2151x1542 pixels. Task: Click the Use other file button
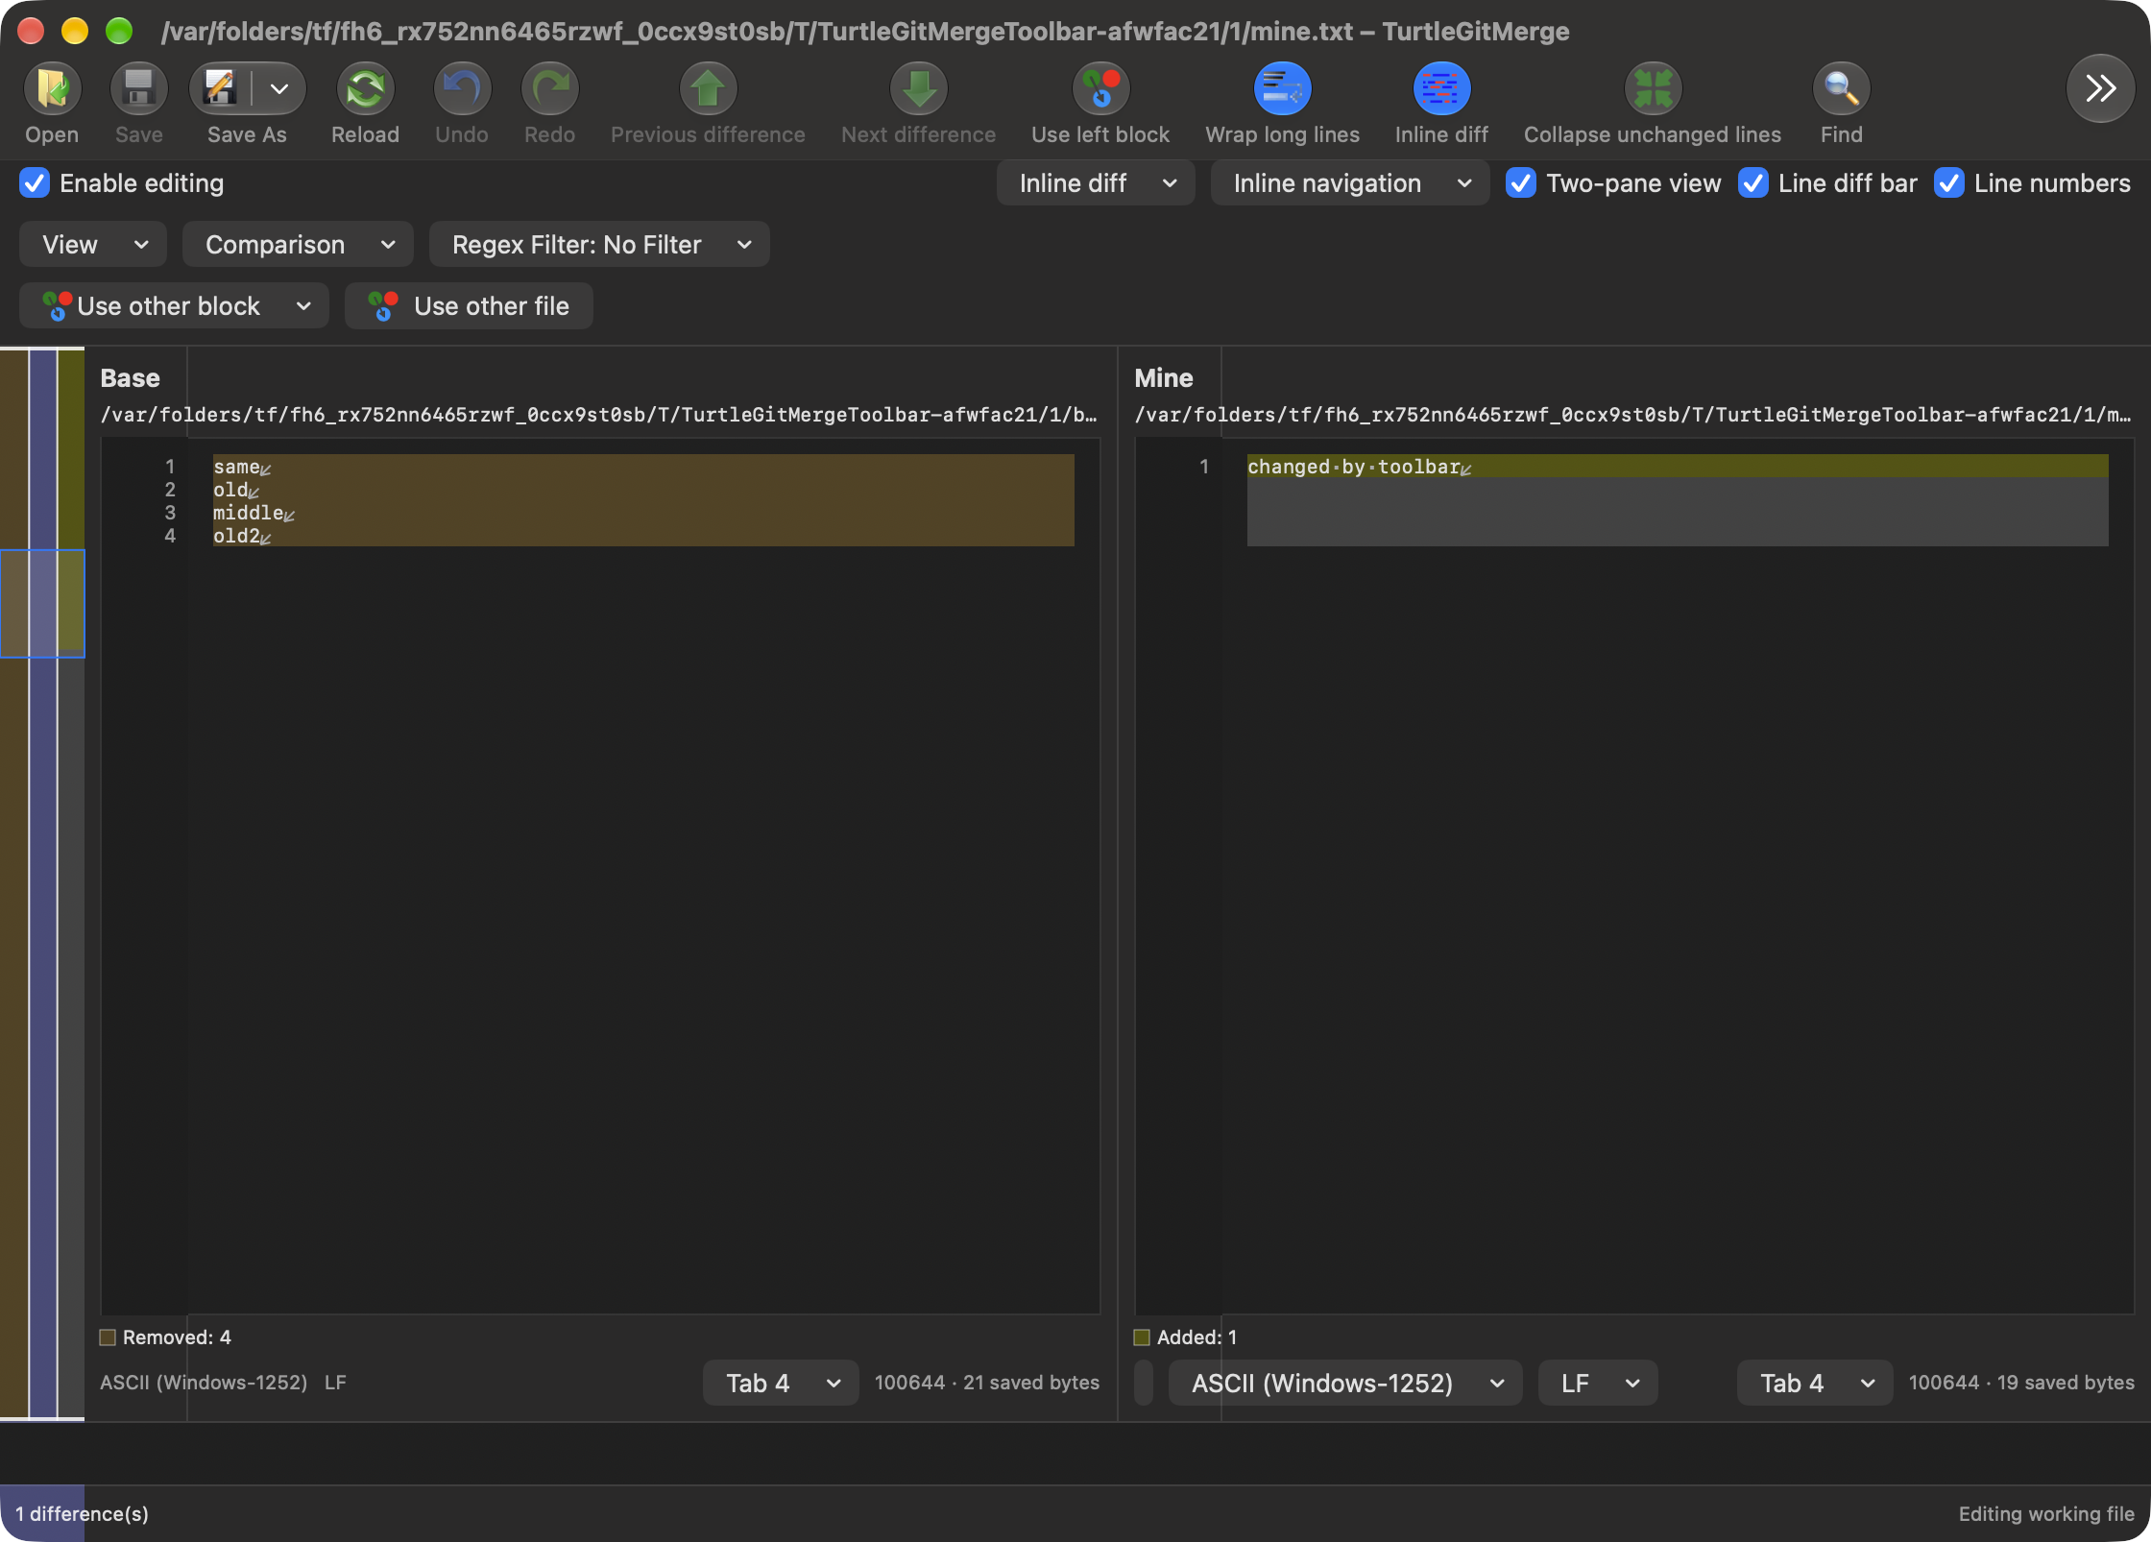pyautogui.click(x=469, y=306)
